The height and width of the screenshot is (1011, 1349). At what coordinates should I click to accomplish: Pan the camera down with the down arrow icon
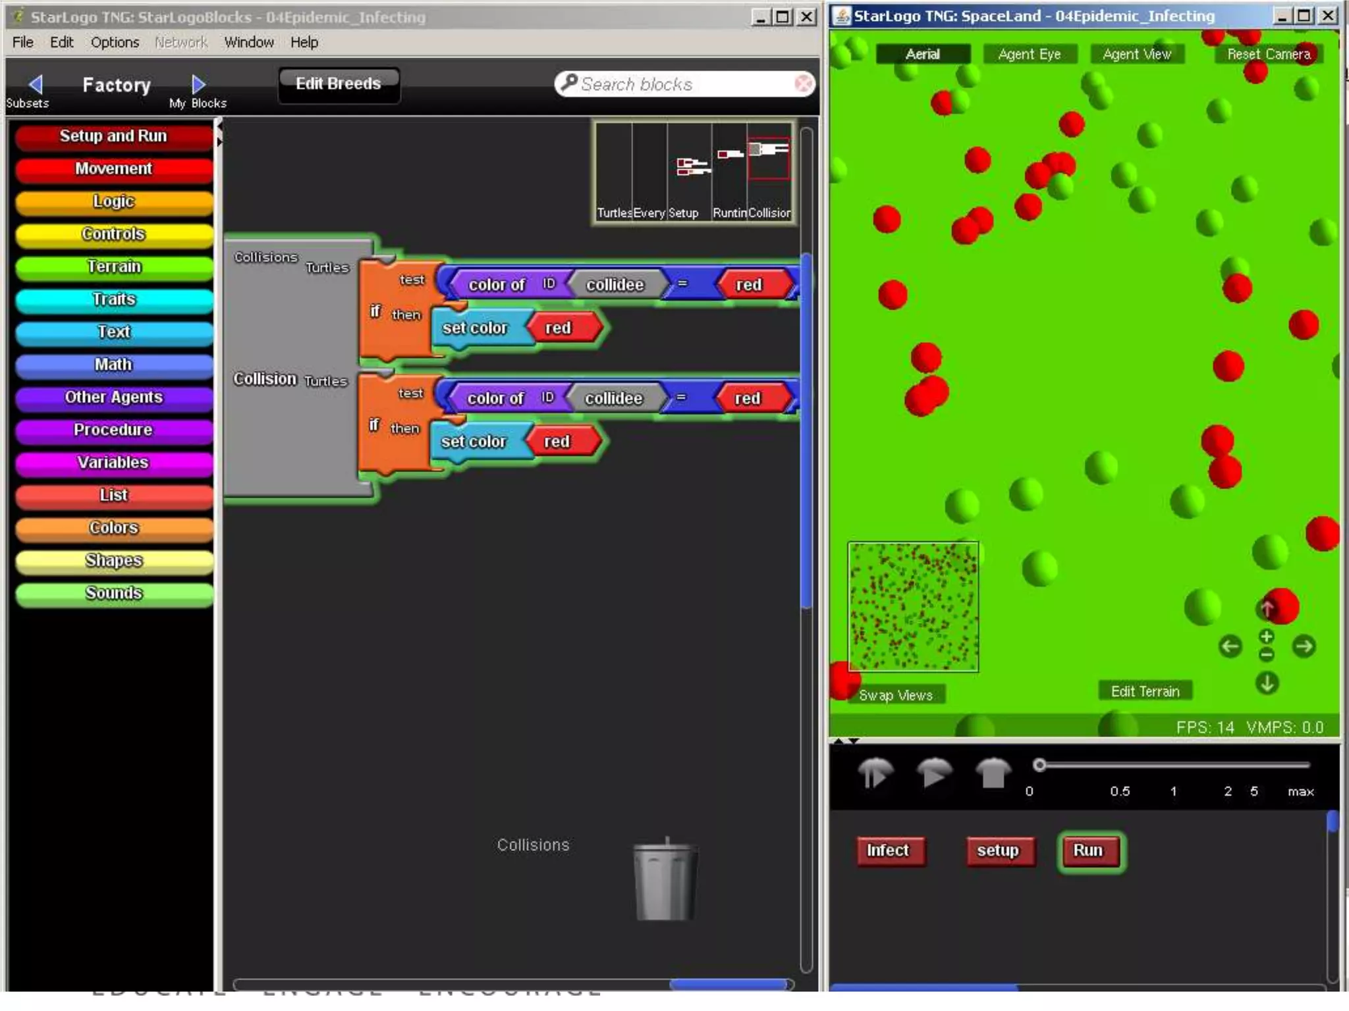[1266, 683]
